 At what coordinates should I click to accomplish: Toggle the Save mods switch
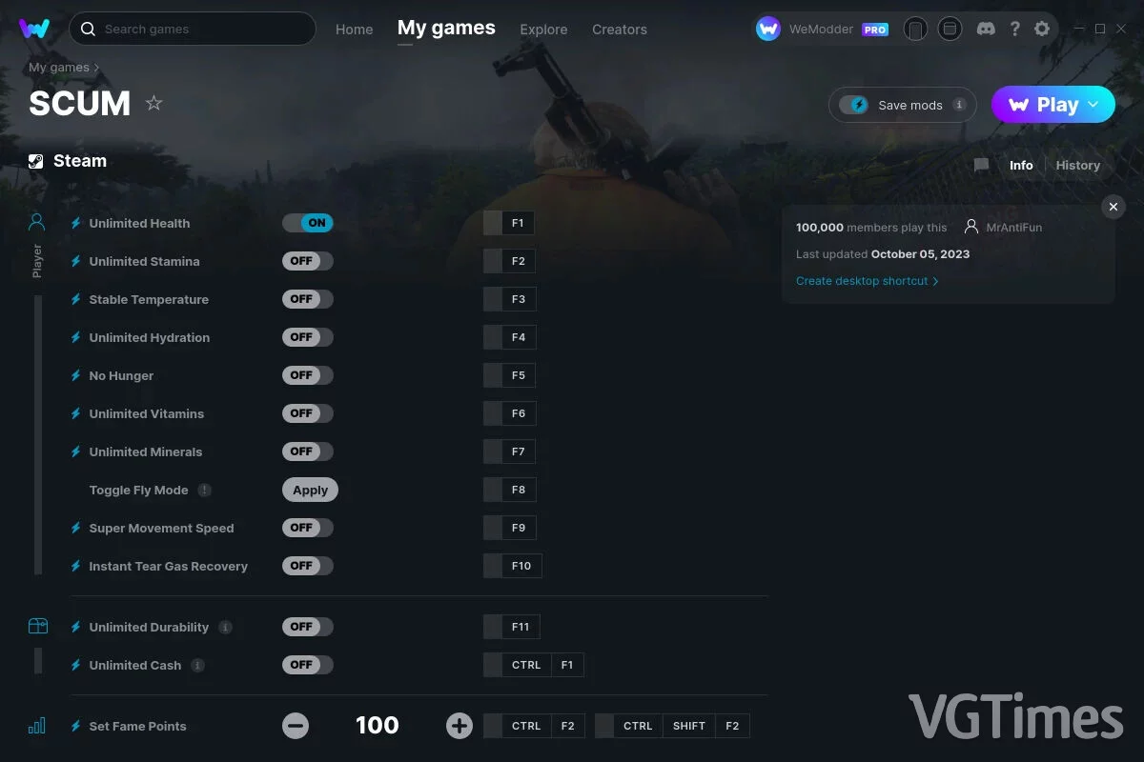tap(854, 105)
